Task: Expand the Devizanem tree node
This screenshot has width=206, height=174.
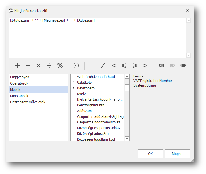Action: click(x=74, y=88)
